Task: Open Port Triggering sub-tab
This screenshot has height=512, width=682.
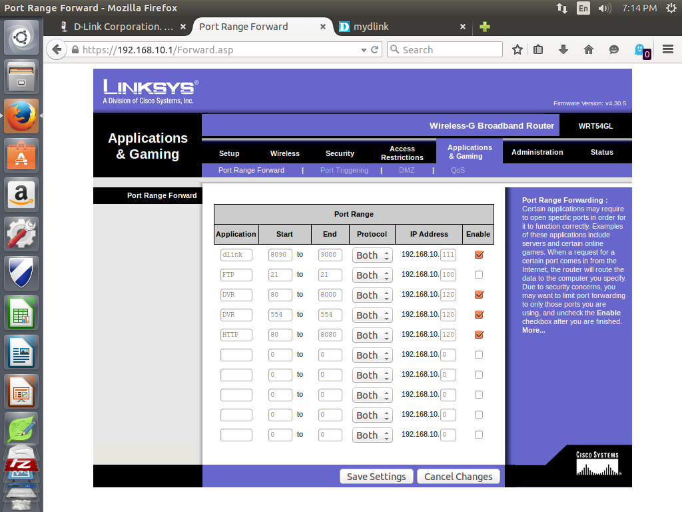Action: point(344,170)
